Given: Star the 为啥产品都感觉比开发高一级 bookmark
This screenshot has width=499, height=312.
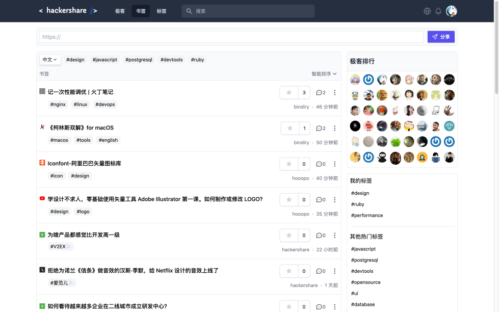Looking at the screenshot, I should (x=289, y=235).
